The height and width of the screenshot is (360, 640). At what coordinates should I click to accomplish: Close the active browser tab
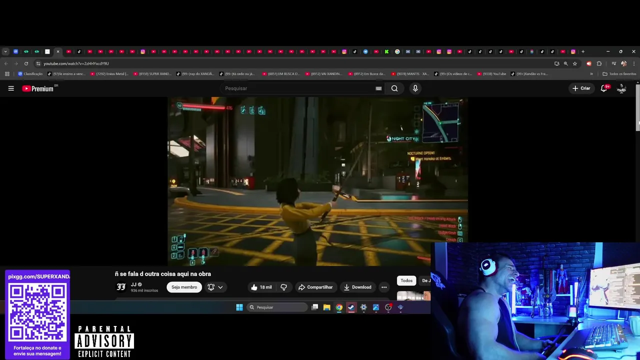pyautogui.click(x=58, y=51)
